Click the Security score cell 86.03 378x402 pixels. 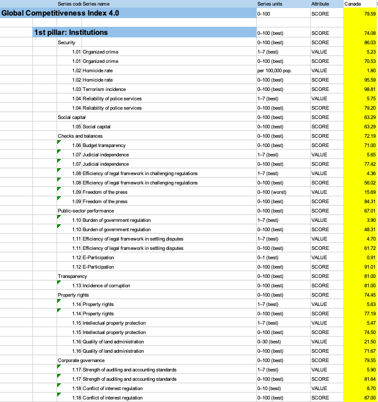coord(360,42)
